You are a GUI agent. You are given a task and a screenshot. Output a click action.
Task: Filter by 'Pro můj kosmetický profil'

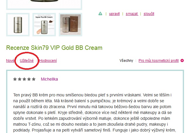pos(159,61)
